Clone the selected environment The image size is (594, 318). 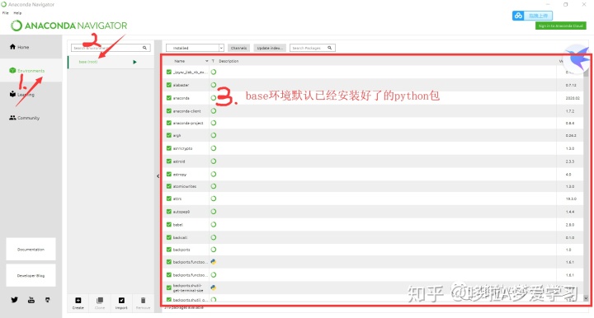point(100,303)
